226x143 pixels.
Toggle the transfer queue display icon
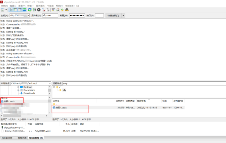24,10
